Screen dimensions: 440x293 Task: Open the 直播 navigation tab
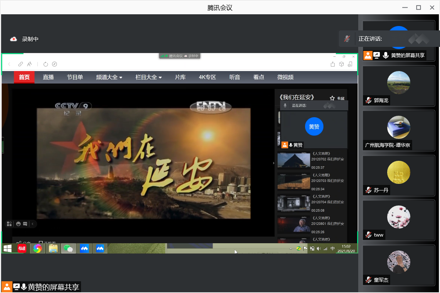48,77
